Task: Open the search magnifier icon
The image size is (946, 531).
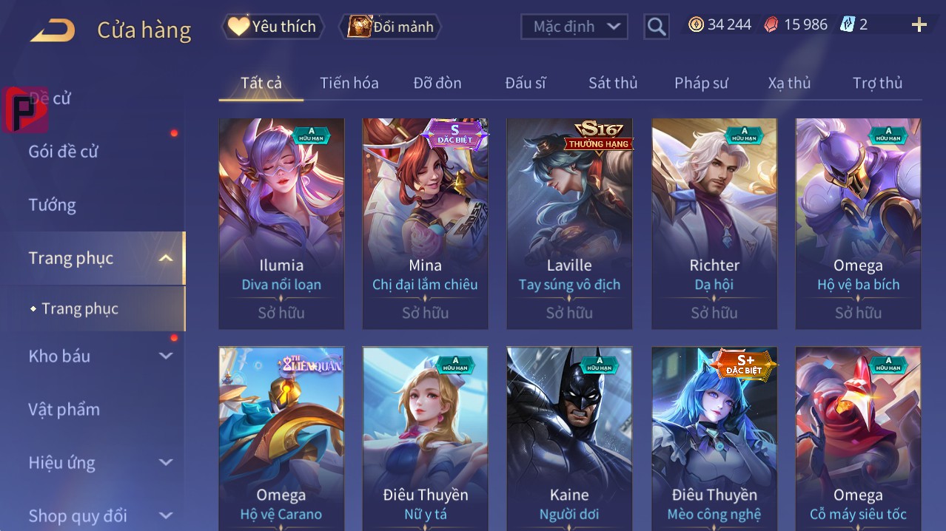Action: point(657,27)
